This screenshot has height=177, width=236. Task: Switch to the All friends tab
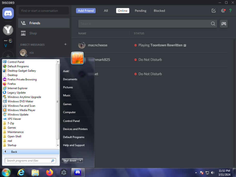click(x=106, y=11)
